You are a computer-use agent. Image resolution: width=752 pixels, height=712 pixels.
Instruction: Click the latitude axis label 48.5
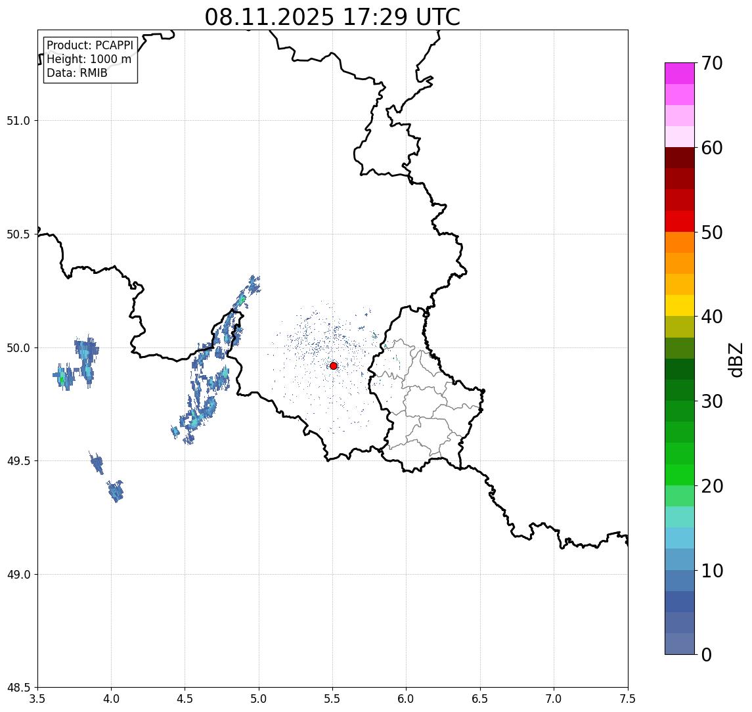pyautogui.click(x=18, y=688)
